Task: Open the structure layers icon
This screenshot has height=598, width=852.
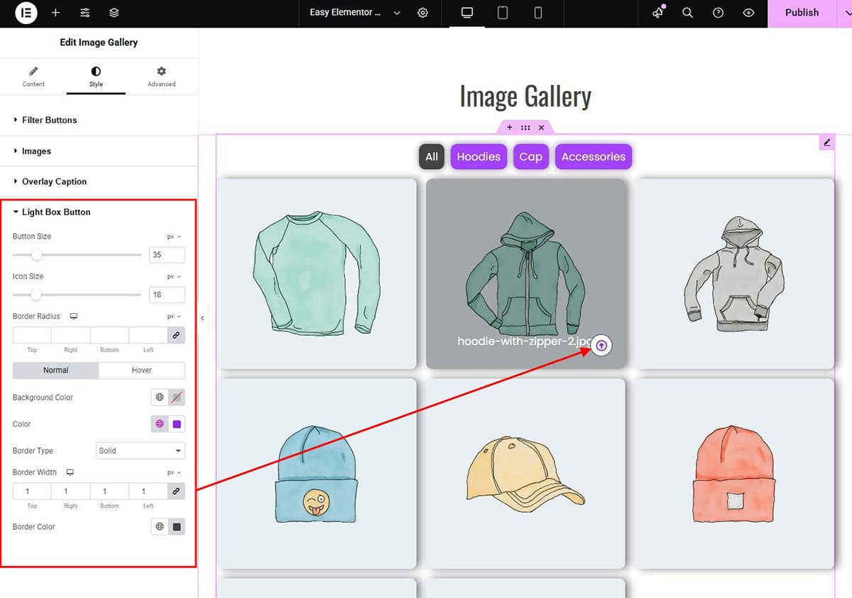Action: tap(114, 13)
